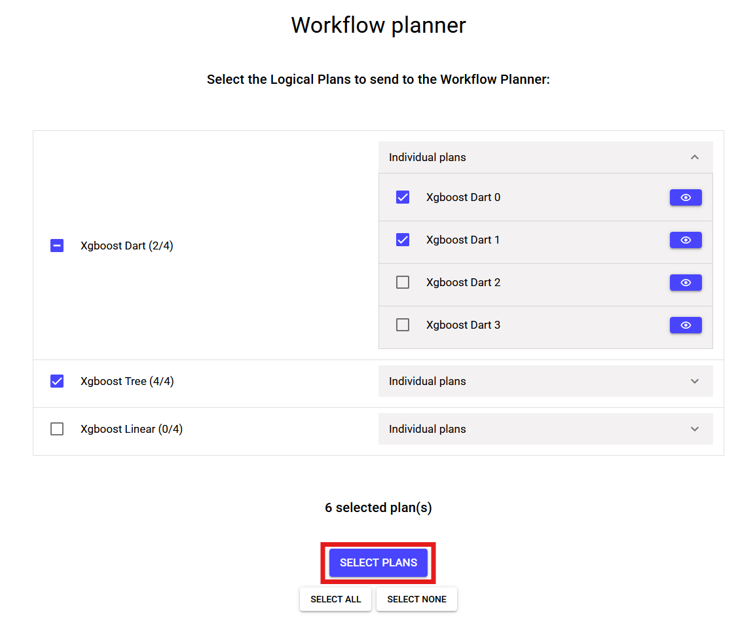Toggle the Xgboost Dart group checkbox
This screenshot has height=624, width=755.
pyautogui.click(x=57, y=246)
